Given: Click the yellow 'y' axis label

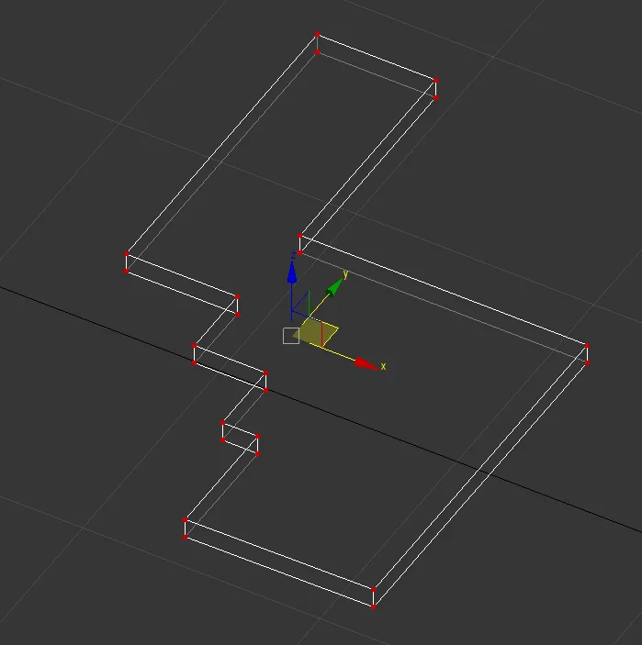Looking at the screenshot, I should pyautogui.click(x=346, y=273).
